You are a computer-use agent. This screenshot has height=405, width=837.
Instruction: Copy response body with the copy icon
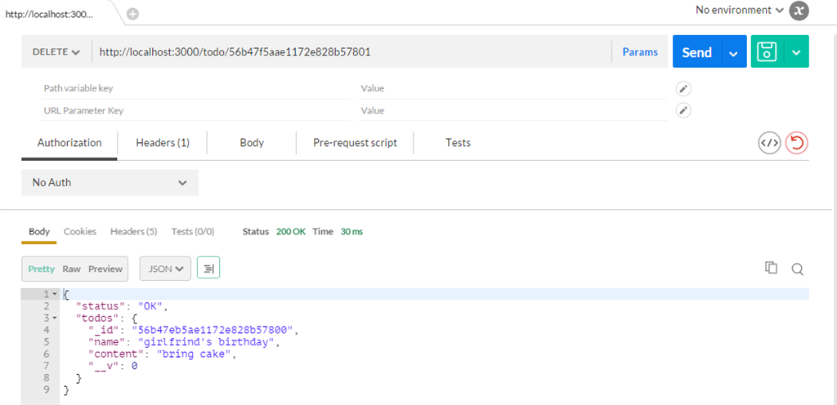[x=770, y=268]
